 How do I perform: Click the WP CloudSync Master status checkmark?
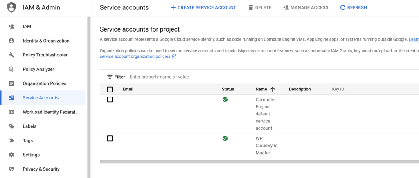click(225, 138)
